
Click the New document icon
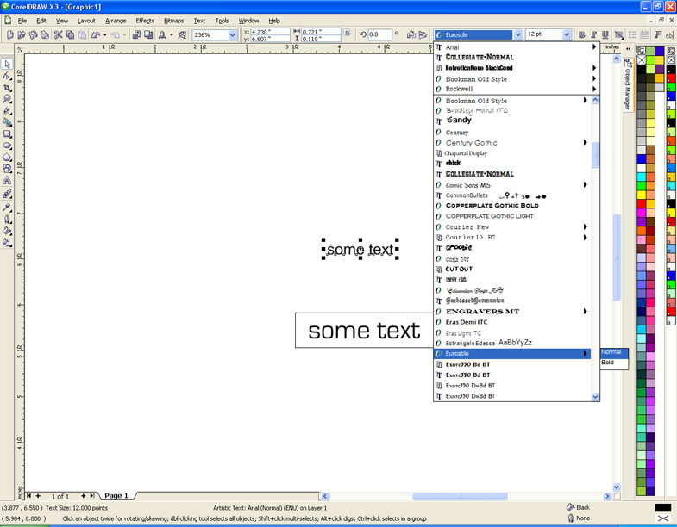pyautogui.click(x=10, y=35)
